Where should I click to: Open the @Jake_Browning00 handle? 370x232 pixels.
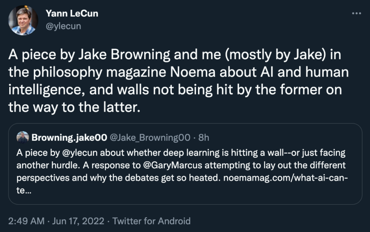[x=149, y=138]
